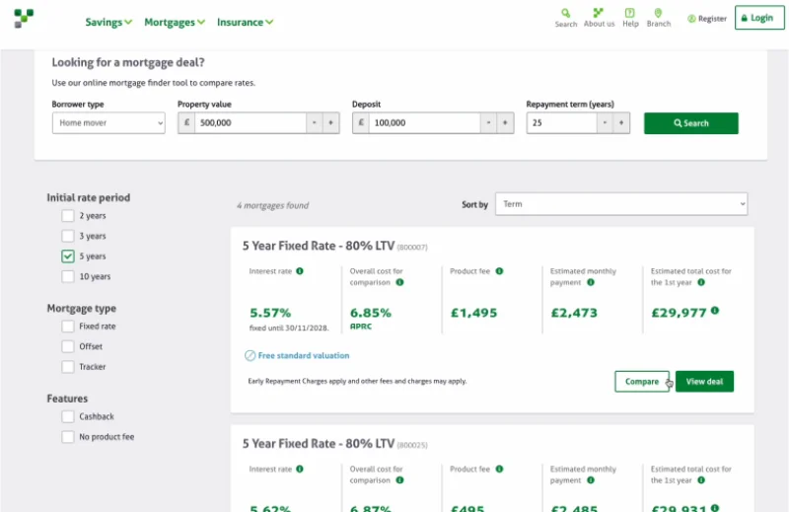Click monthly payment info icon for £2,473 deal
Screen dimensions: 789x512
[x=591, y=282]
